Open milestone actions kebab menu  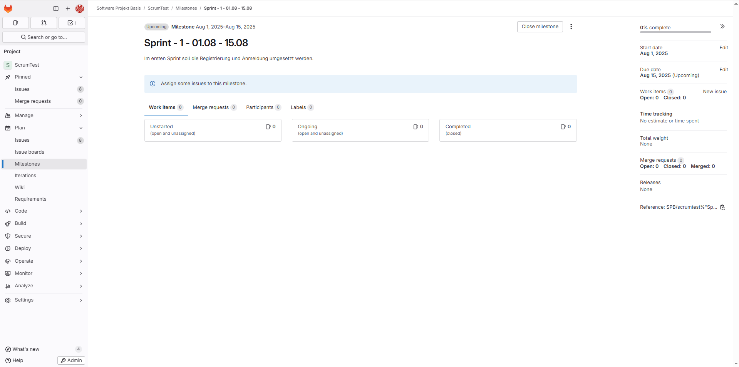pos(571,27)
